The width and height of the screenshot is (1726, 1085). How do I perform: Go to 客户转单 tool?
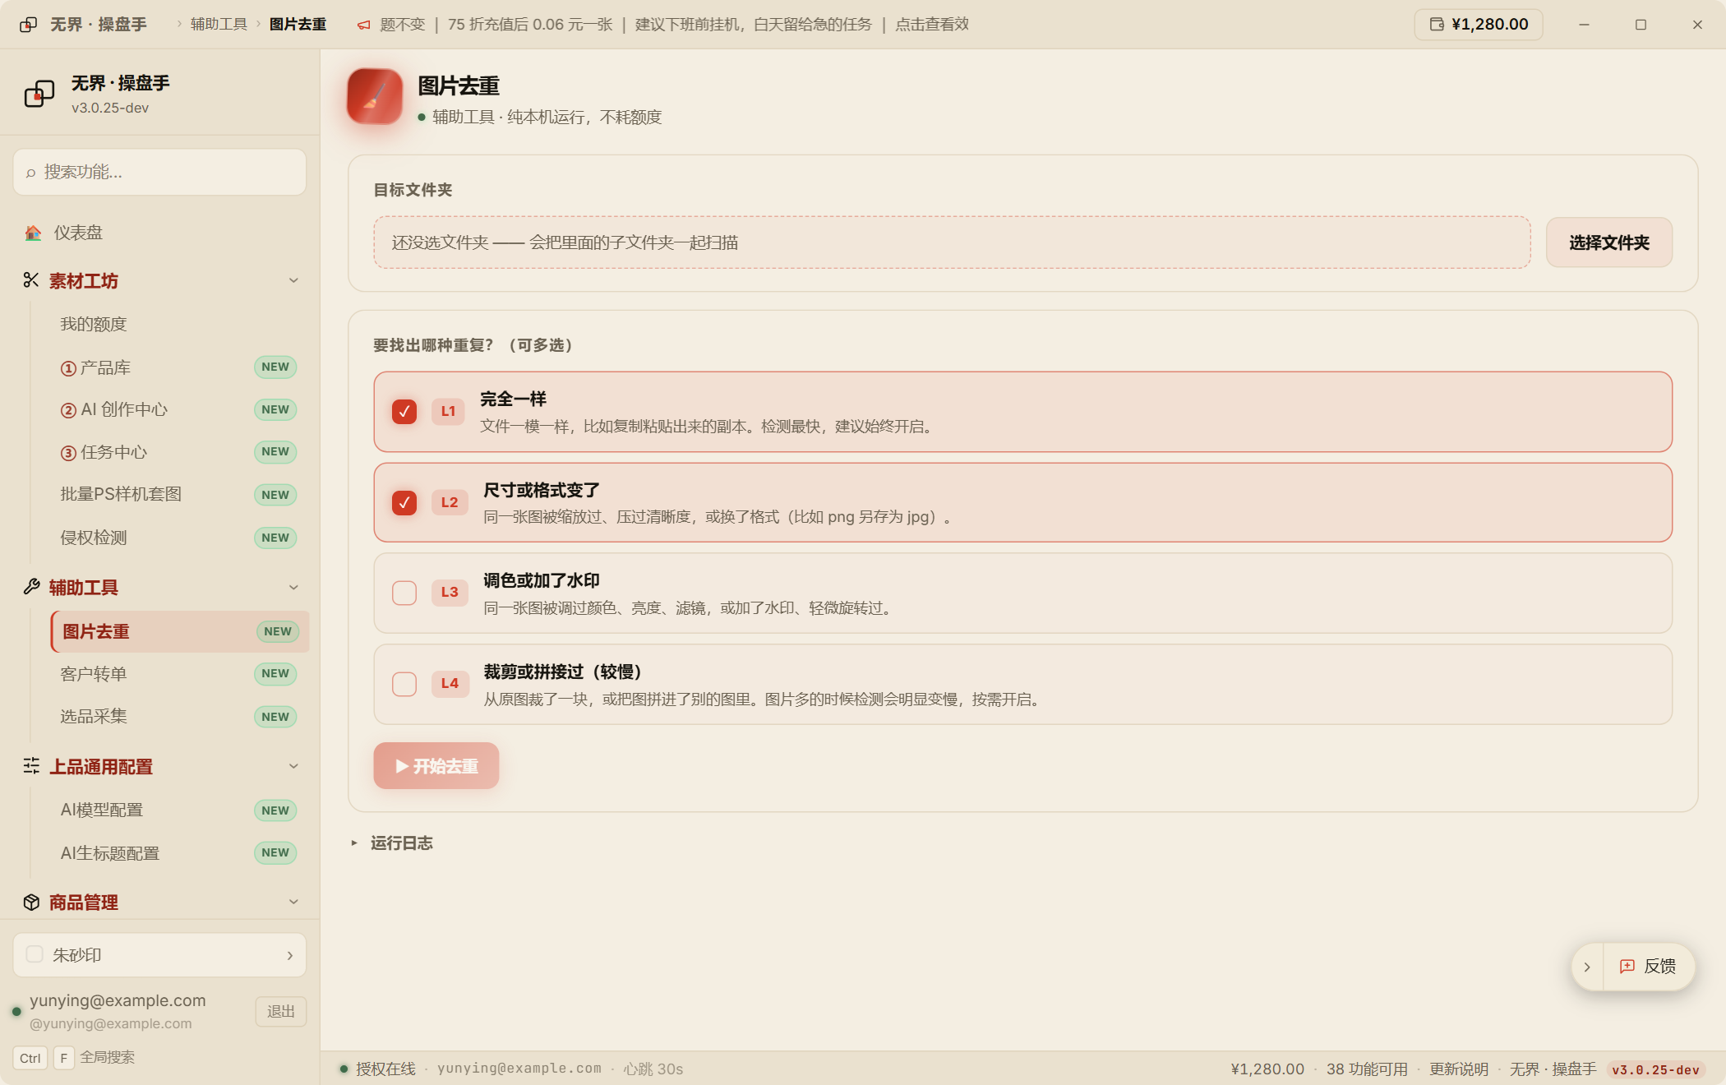pyautogui.click(x=179, y=674)
